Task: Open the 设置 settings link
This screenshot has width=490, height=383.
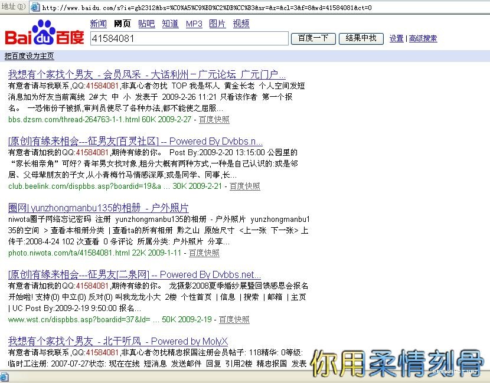Action: (397, 38)
